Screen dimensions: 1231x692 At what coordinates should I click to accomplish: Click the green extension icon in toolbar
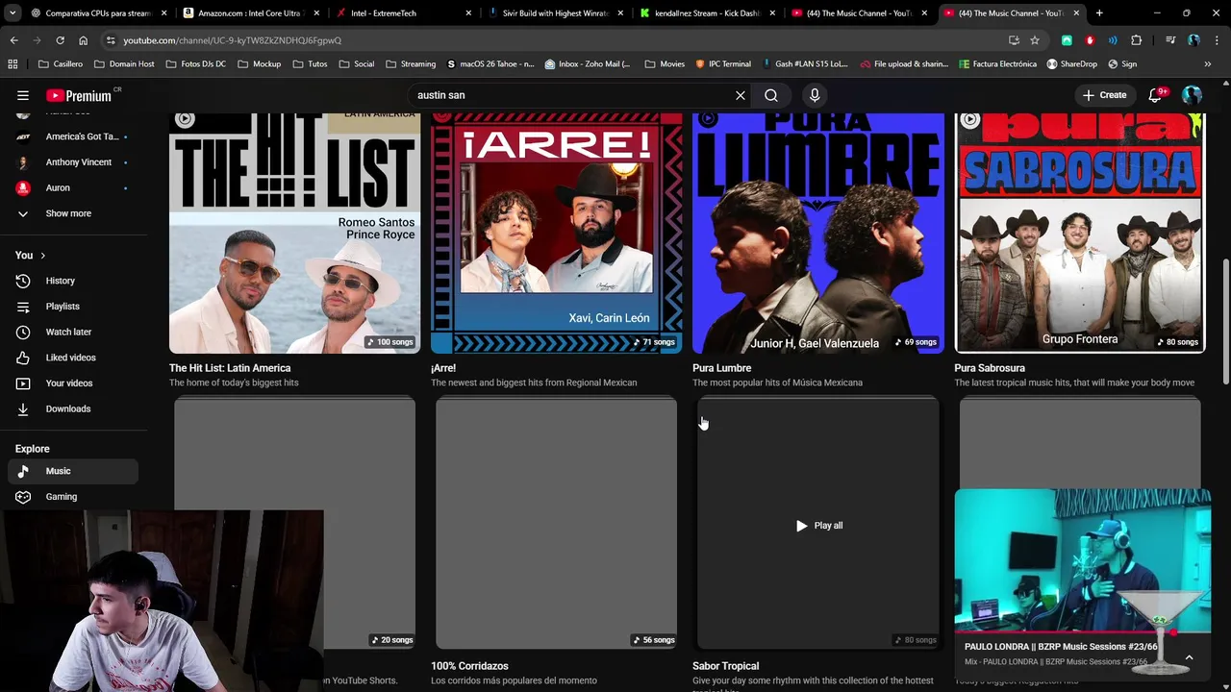click(1067, 40)
